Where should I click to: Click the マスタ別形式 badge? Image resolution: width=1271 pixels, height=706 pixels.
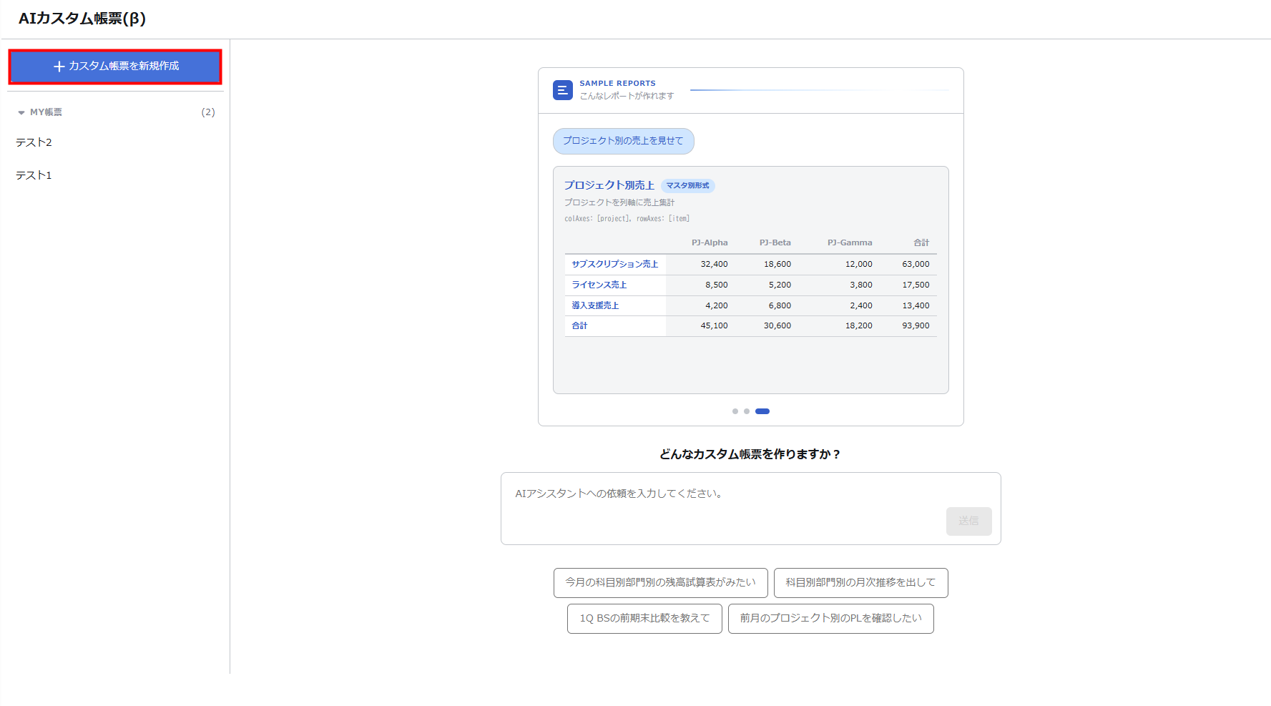(x=687, y=186)
